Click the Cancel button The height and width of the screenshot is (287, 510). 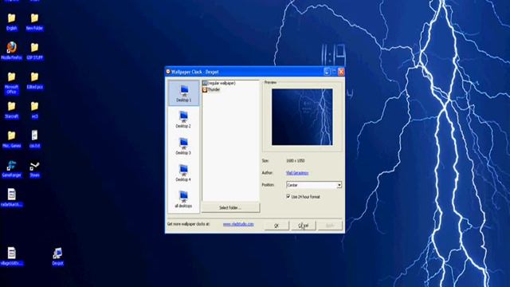pyautogui.click(x=303, y=225)
